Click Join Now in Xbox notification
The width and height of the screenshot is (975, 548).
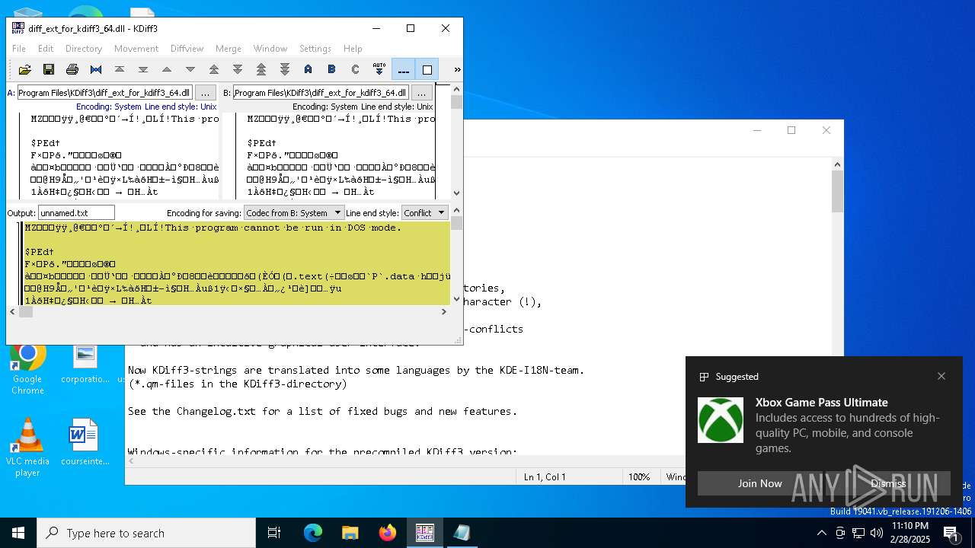click(x=759, y=483)
